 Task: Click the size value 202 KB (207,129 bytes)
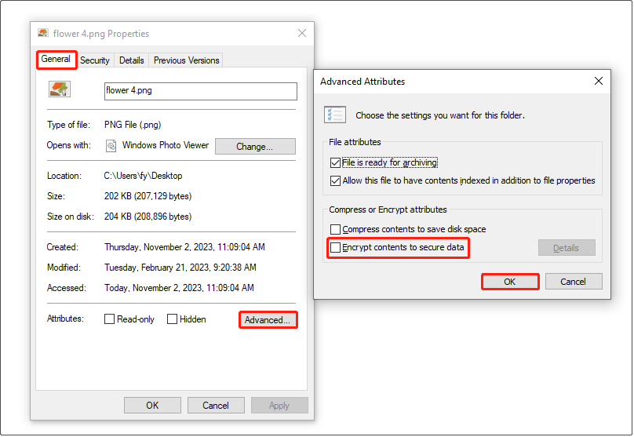pyautogui.click(x=148, y=196)
